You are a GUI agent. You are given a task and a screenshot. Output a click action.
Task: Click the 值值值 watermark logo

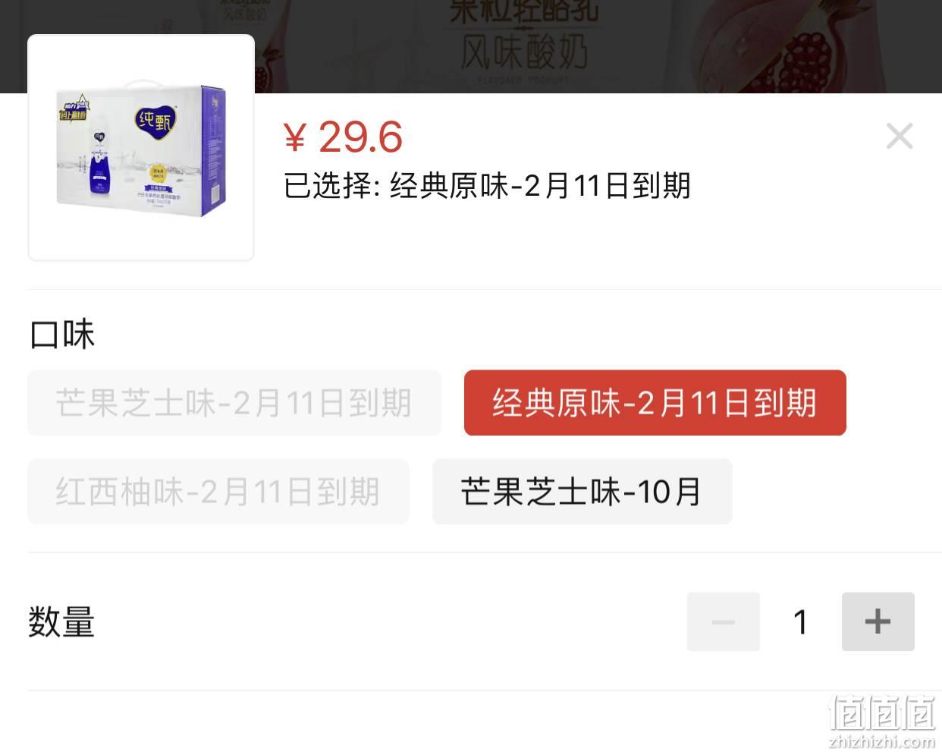tap(883, 713)
